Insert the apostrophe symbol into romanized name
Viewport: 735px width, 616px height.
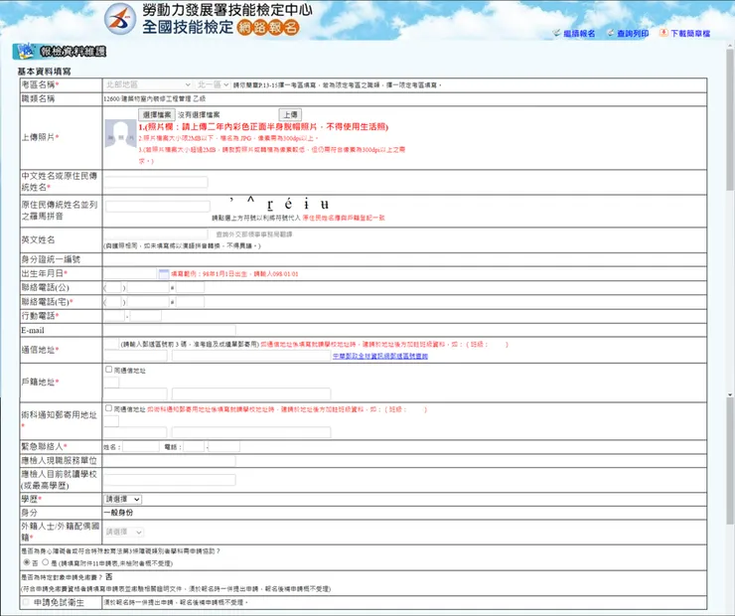pos(231,202)
